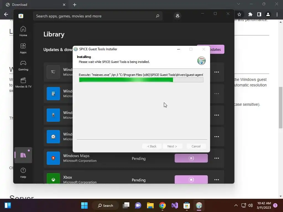This screenshot has height=212, width=283.
Task: Click Back in SPICE installer
Action: tap(152, 146)
